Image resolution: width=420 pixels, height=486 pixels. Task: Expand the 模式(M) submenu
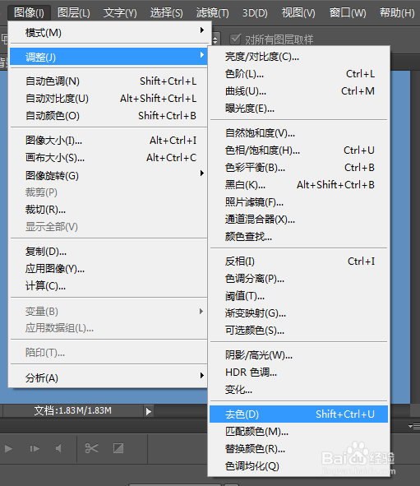(x=108, y=33)
